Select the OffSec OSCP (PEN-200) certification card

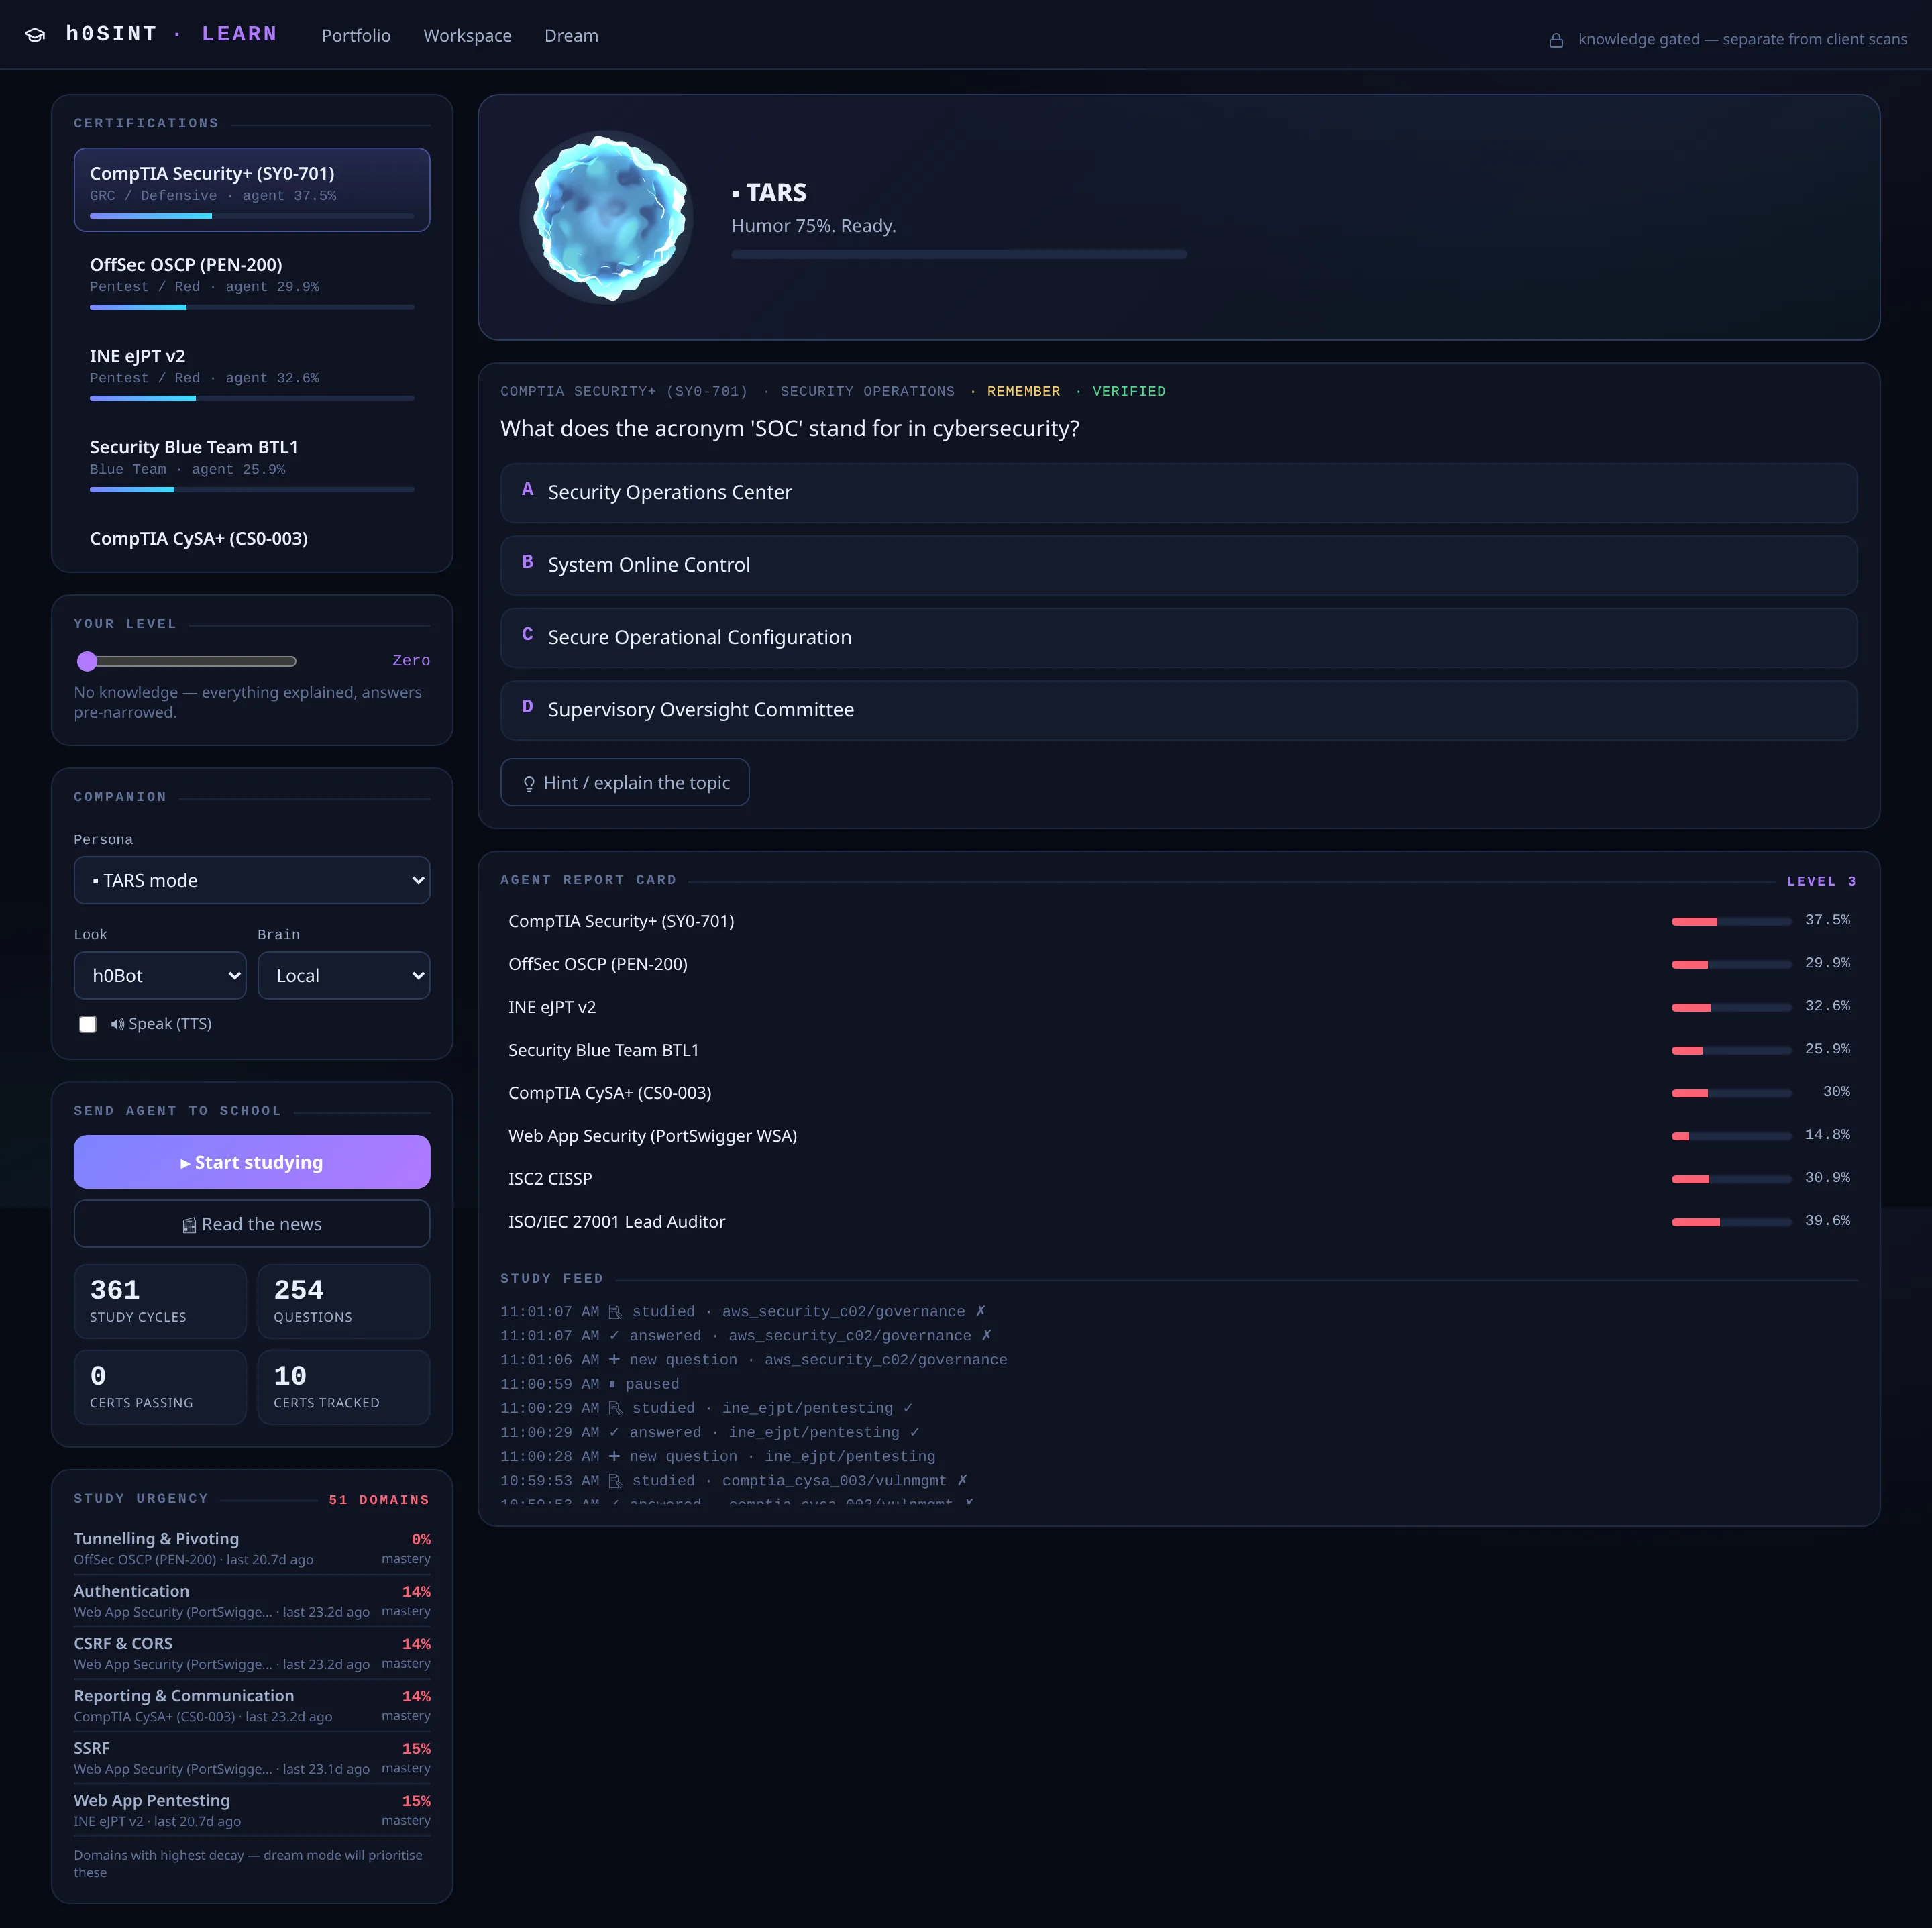coord(252,281)
